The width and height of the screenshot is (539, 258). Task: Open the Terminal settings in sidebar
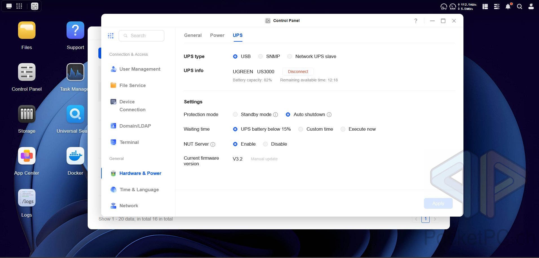[x=129, y=142]
